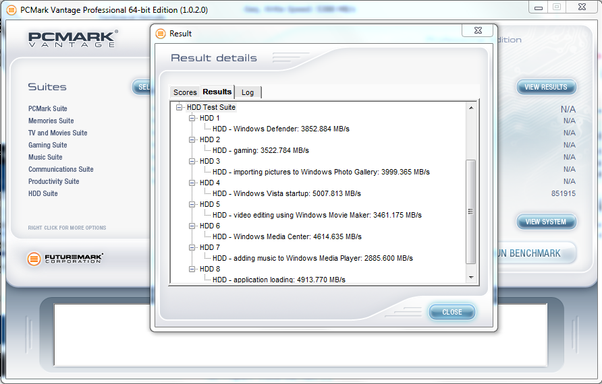Close the Result dialog with X

(478, 31)
